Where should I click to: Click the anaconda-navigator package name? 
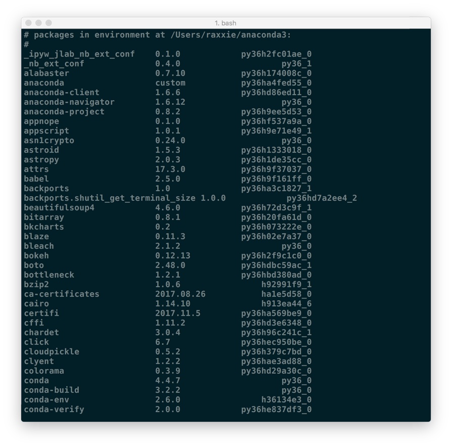69,102
